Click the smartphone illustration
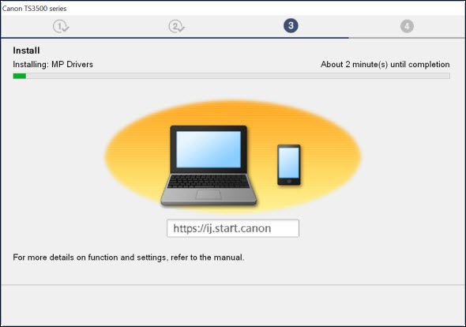The width and height of the screenshot is (466, 327). [x=289, y=165]
